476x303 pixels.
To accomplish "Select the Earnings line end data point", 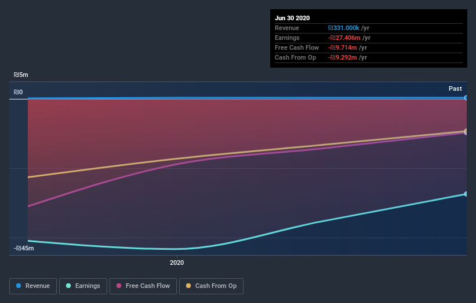I will click(466, 194).
